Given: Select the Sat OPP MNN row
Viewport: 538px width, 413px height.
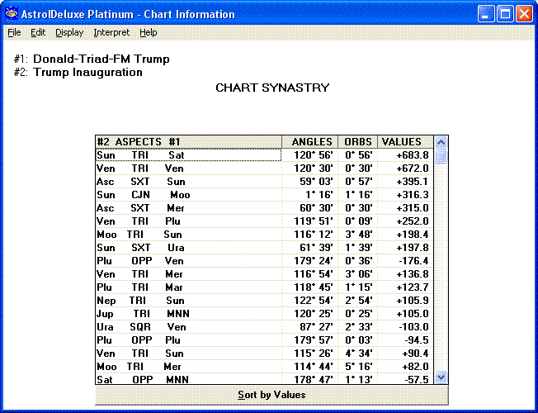Looking at the screenshot, I should point(264,379).
